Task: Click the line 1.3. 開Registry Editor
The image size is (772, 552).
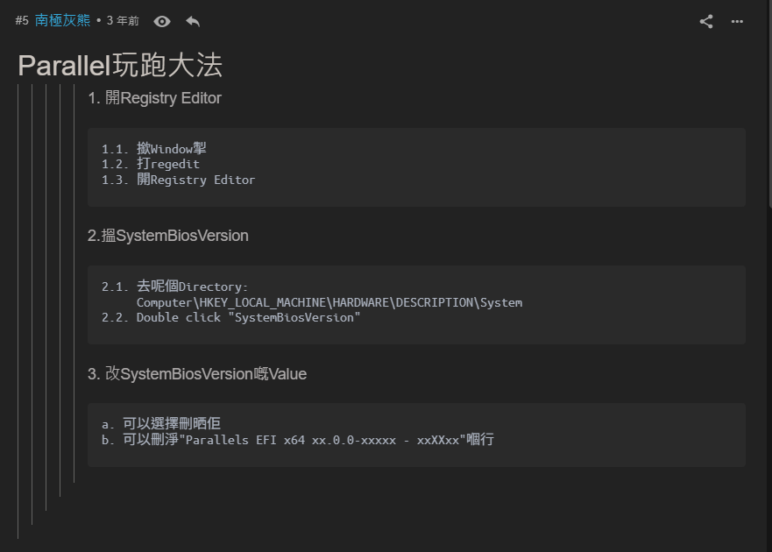Action: click(178, 180)
